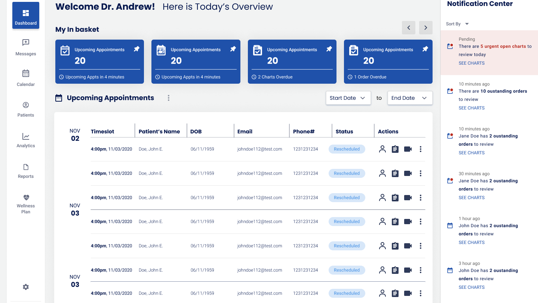Screen dimensions: 538x303
Task: Click the Pending notification calendar icon
Action: pos(450,46)
